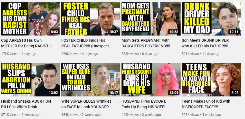
Task: Click the 12:11 duration badge
Action: pyautogui.click(x=234, y=32)
